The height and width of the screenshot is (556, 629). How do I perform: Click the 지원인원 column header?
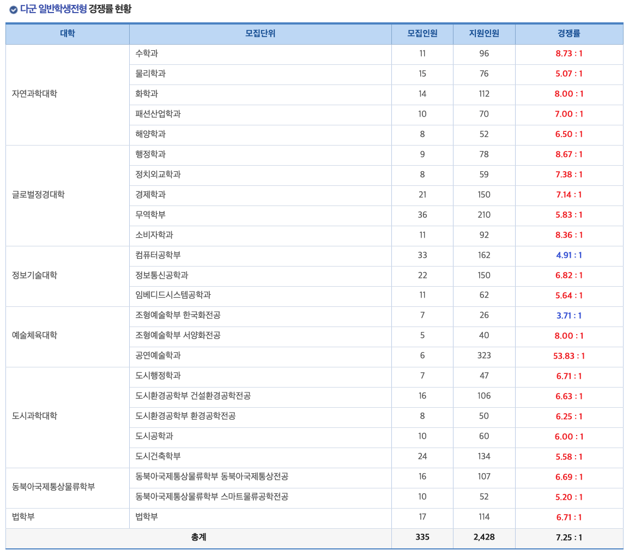pos(483,34)
